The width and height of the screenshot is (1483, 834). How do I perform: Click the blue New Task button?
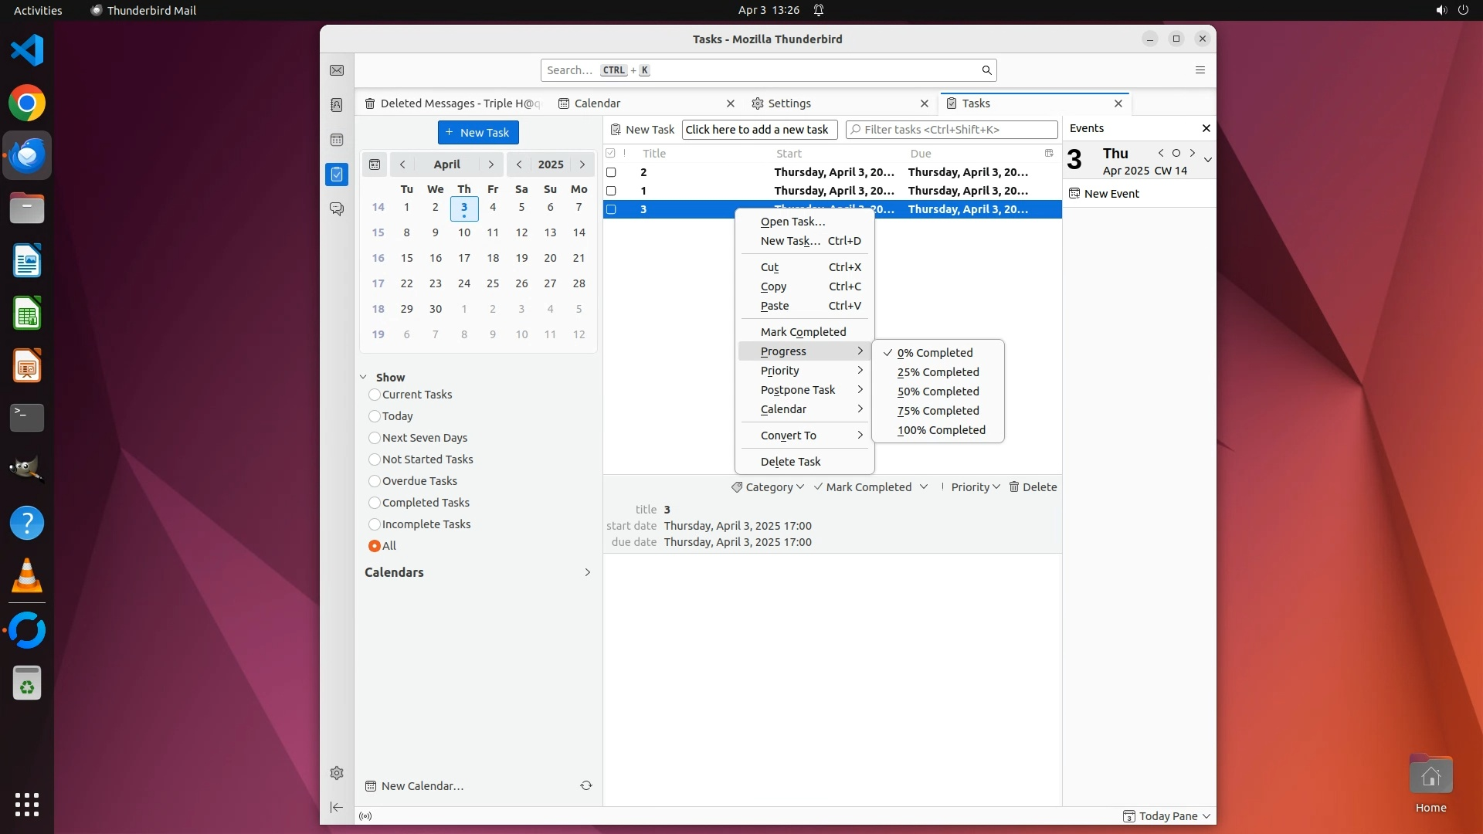point(478,133)
